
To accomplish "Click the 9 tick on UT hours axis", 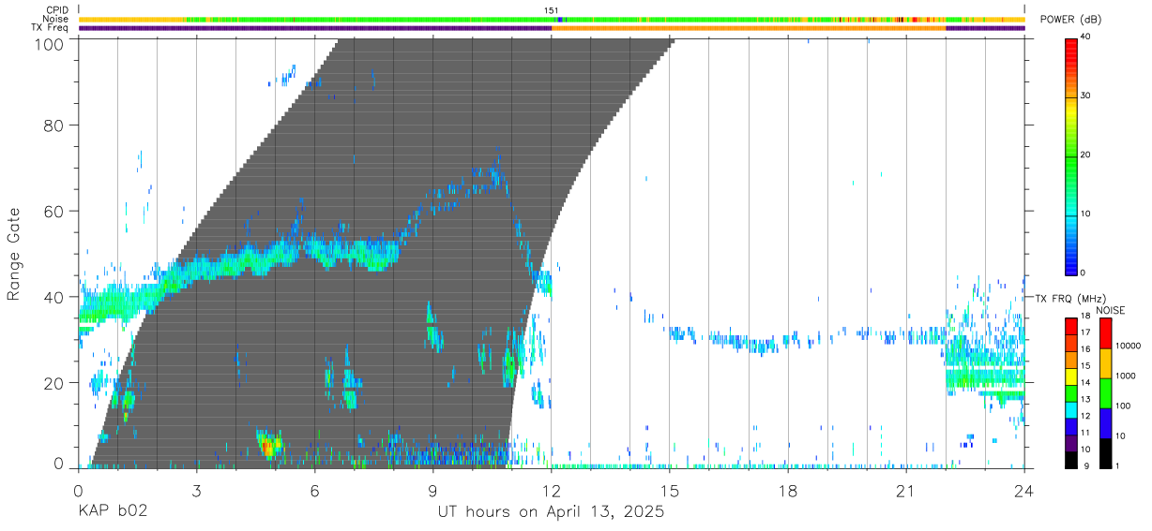I will pos(433,490).
